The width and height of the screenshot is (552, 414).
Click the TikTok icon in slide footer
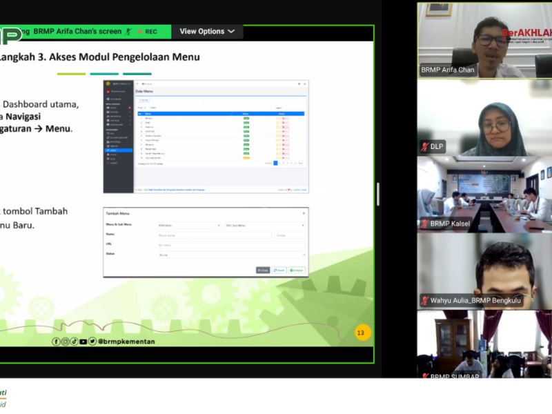75,342
